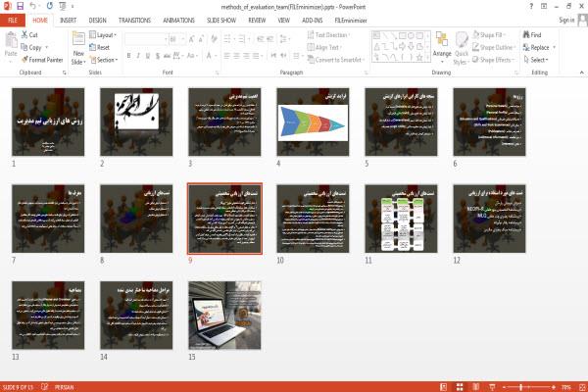The image size is (588, 392).
Task: Open the ADD-INS tab
Action: click(x=312, y=21)
